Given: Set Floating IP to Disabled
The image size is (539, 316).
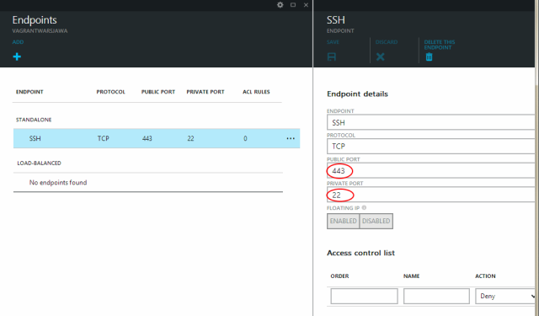Looking at the screenshot, I should [x=376, y=221].
